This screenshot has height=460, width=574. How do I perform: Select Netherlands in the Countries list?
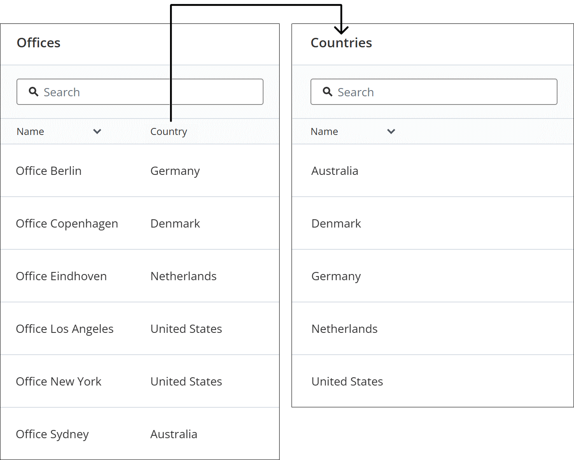[x=345, y=329]
